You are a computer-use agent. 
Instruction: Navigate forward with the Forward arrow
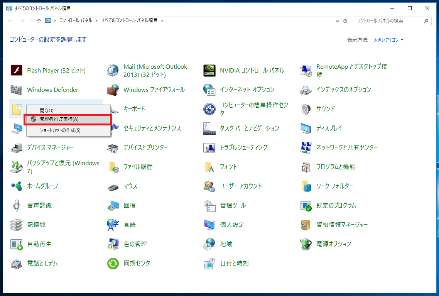coord(22,21)
